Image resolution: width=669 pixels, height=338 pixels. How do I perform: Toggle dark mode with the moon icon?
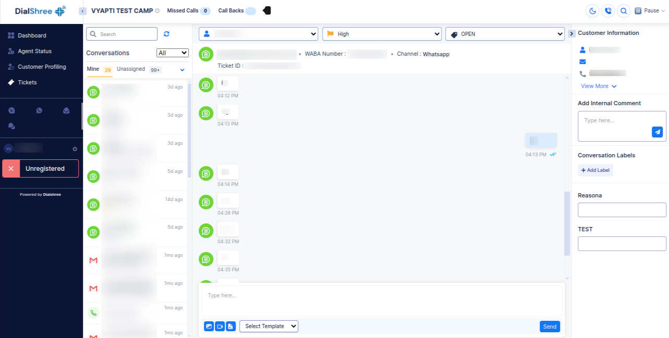(592, 11)
